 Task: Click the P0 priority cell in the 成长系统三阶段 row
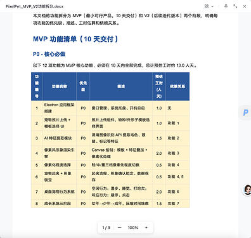point(83,203)
